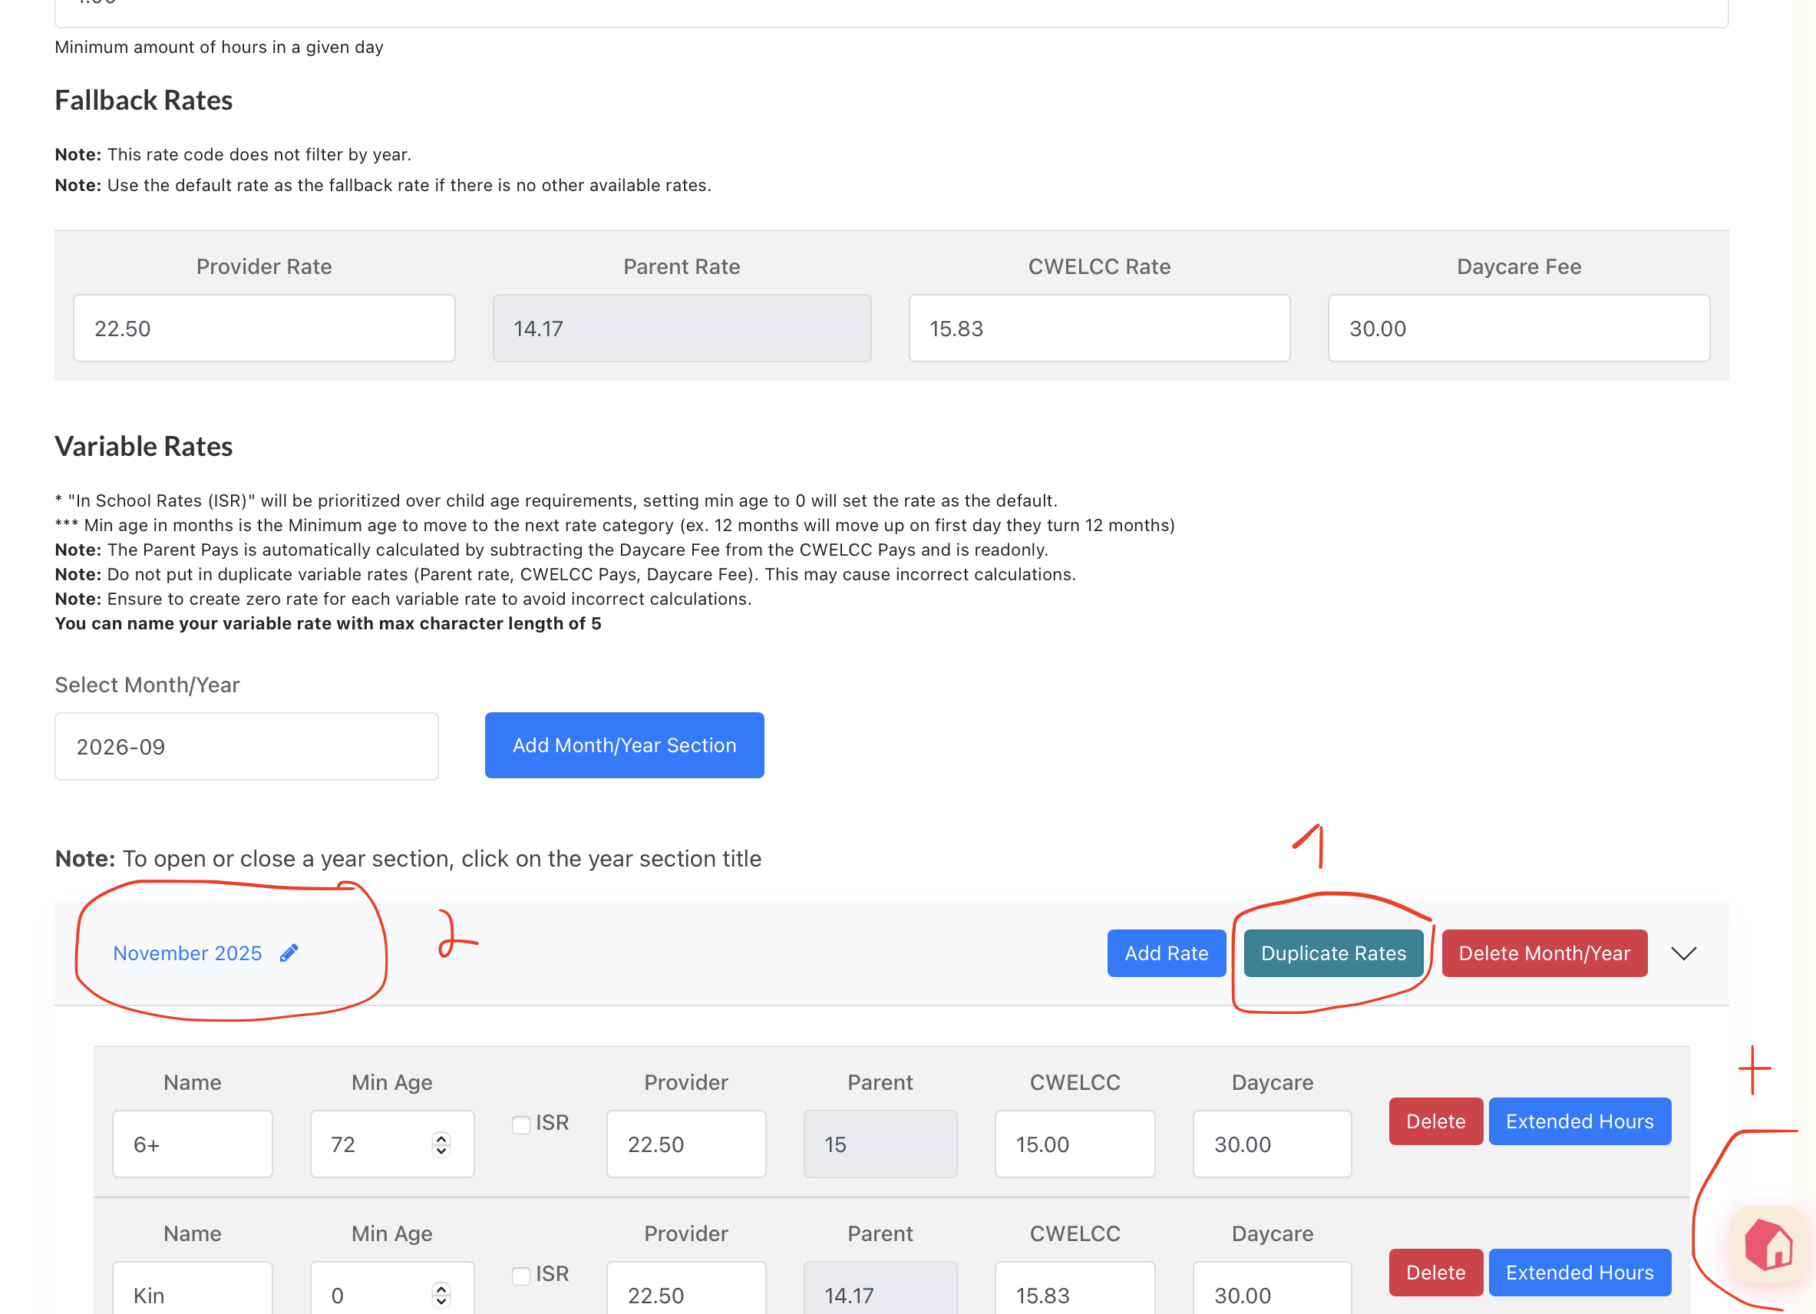
Task: Click the Name field containing 6+
Action: click(192, 1144)
